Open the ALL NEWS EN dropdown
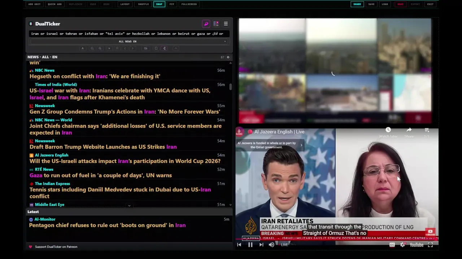 click(x=128, y=41)
